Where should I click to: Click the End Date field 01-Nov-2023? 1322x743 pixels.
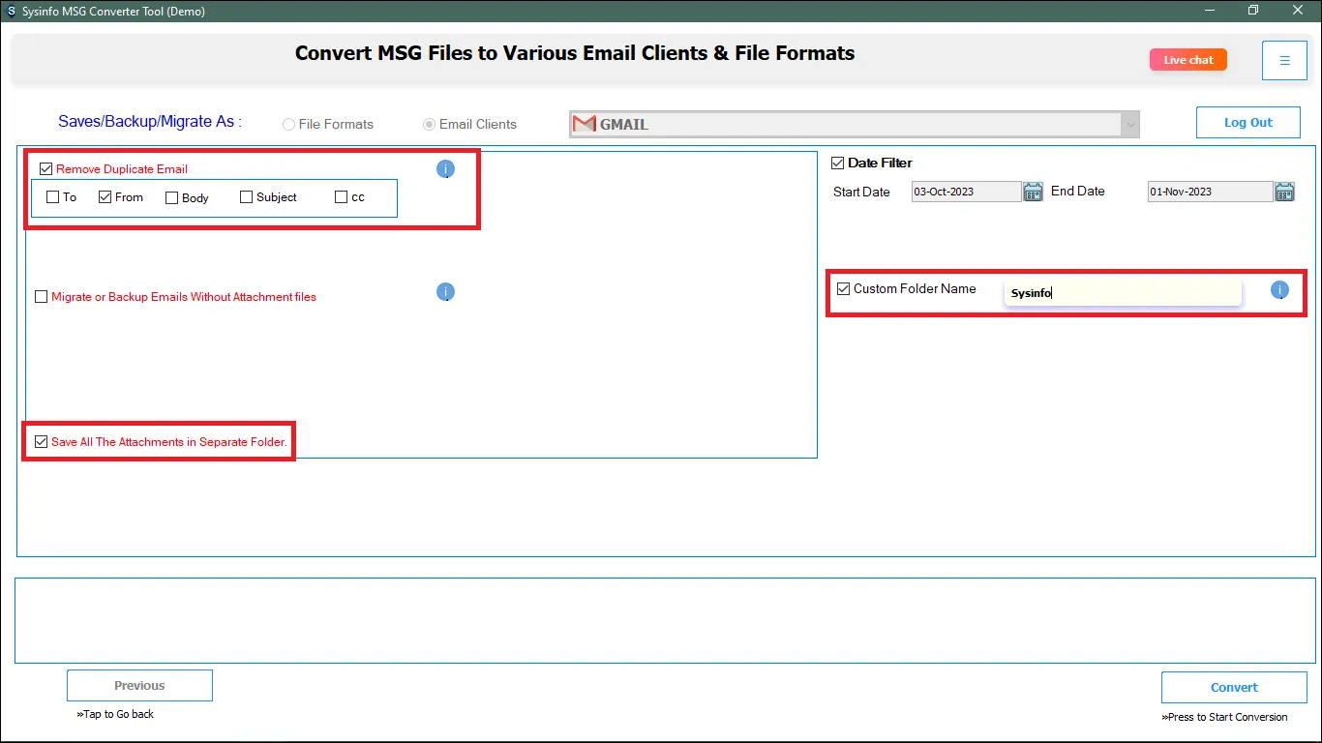[x=1211, y=192]
